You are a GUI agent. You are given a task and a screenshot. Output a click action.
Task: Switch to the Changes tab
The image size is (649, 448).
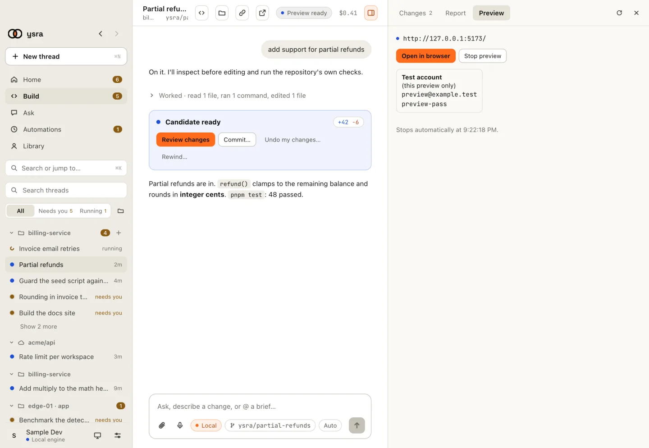(x=416, y=13)
